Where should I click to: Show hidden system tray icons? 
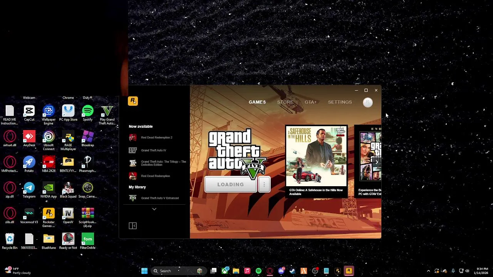click(429, 271)
